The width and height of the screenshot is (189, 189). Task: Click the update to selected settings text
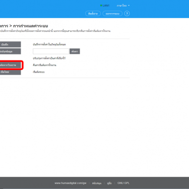coord(49,58)
